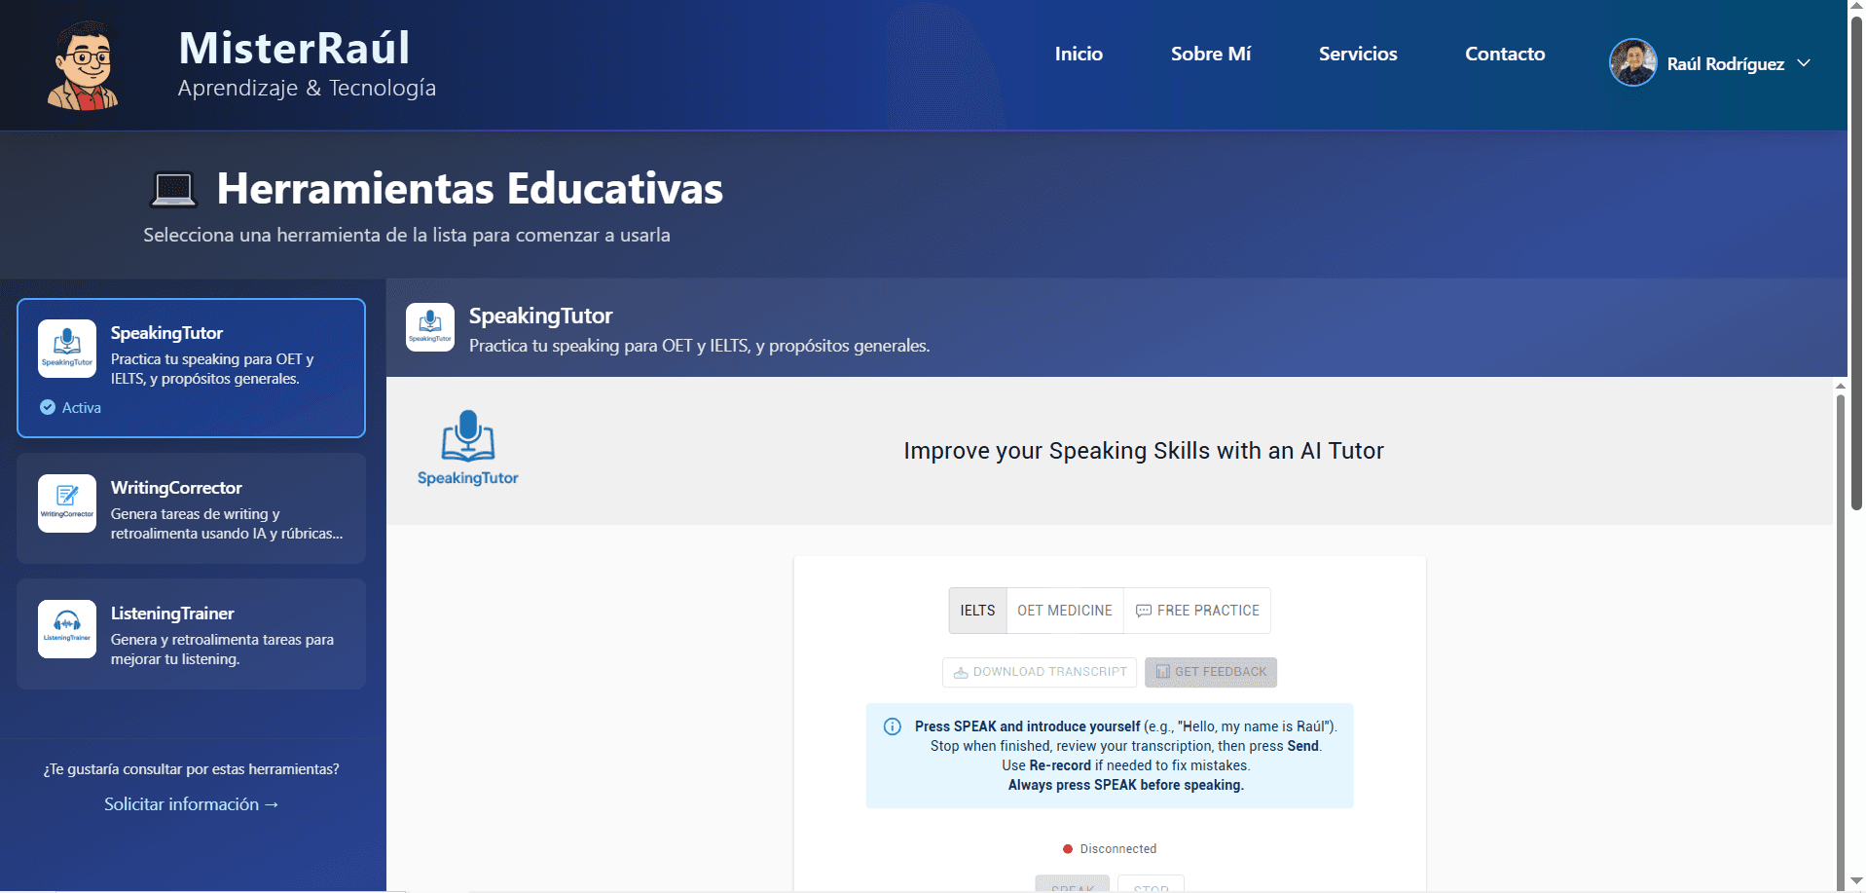Switch to OET MEDICINE mode
This screenshot has width=1866, height=893.
tap(1064, 611)
